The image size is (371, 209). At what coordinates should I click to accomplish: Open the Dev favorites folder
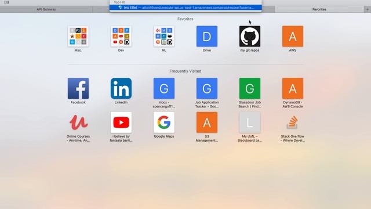(x=121, y=36)
